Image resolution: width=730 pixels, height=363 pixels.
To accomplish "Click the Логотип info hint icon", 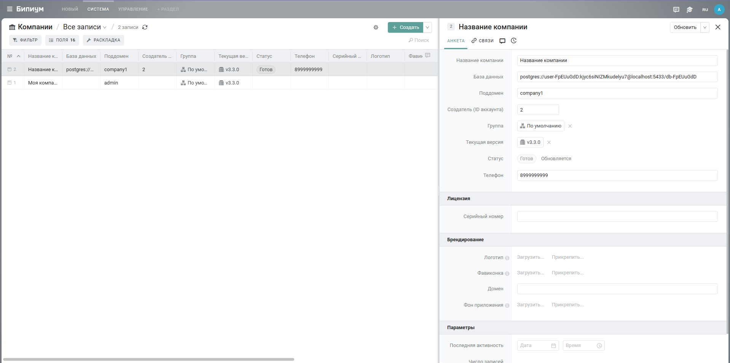I will pyautogui.click(x=507, y=258).
